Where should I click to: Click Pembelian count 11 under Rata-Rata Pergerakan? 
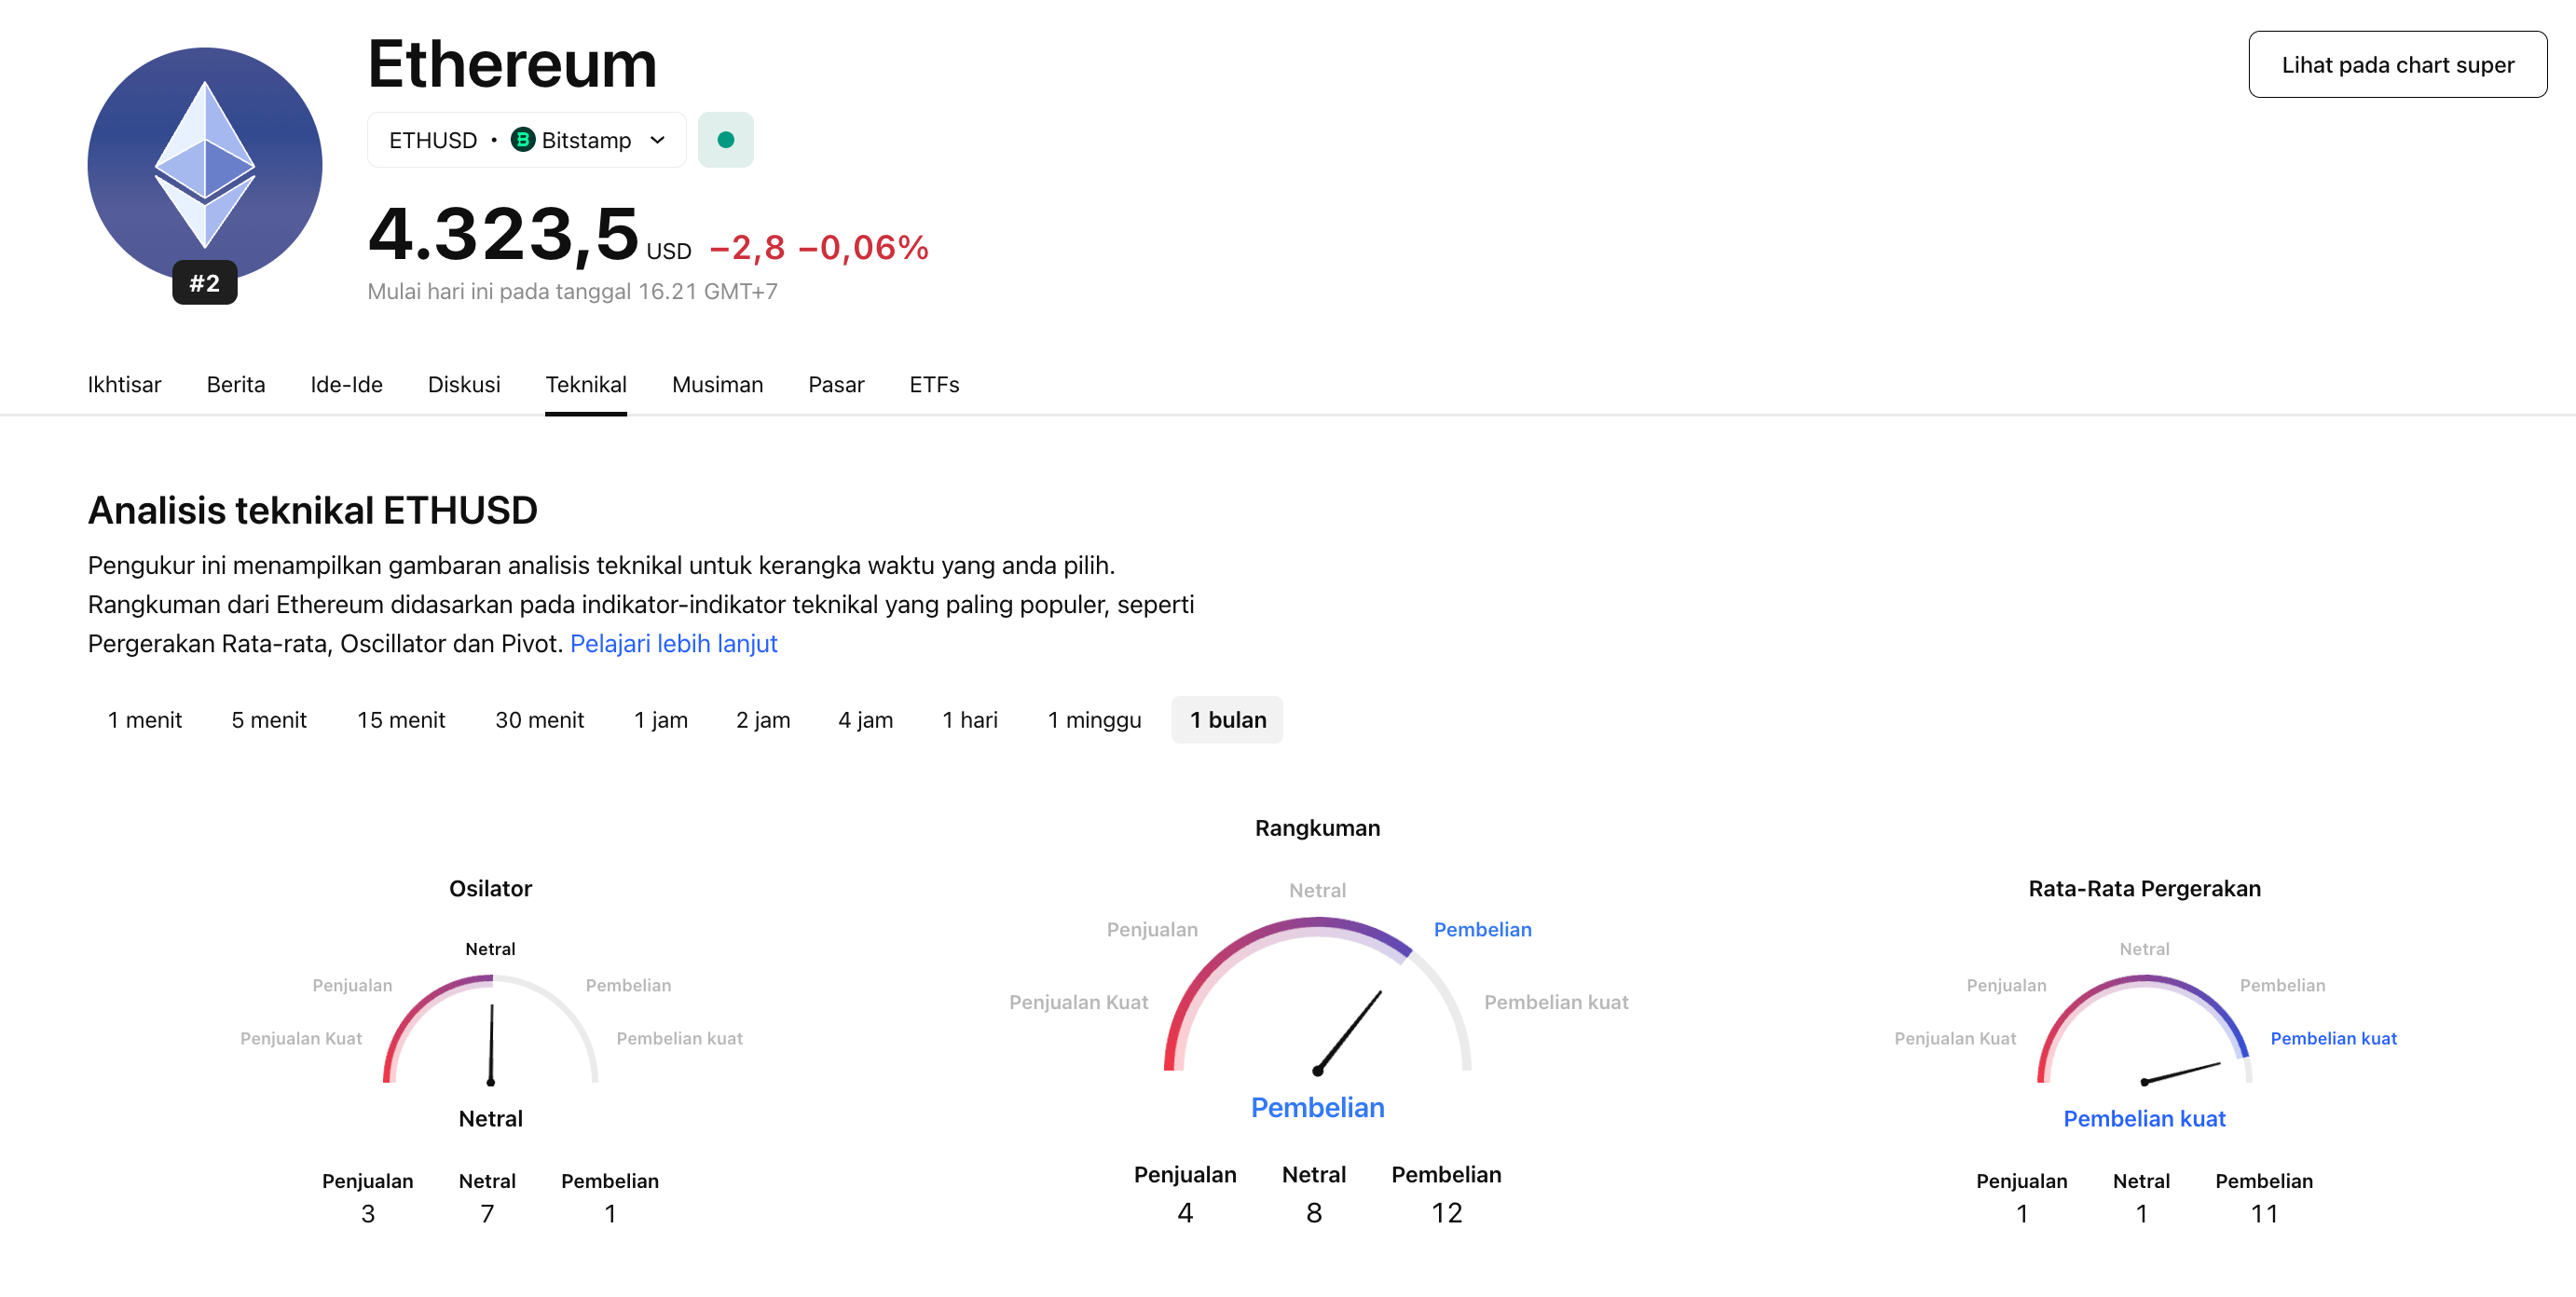2264,1214
